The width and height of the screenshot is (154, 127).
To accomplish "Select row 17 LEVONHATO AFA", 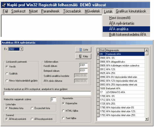I will click(122, 92).
